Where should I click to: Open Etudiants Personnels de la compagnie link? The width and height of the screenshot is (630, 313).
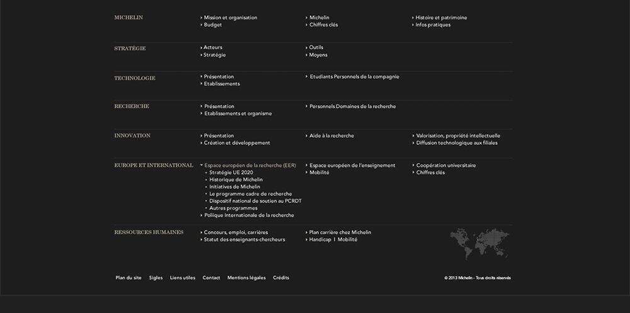pyautogui.click(x=352, y=77)
